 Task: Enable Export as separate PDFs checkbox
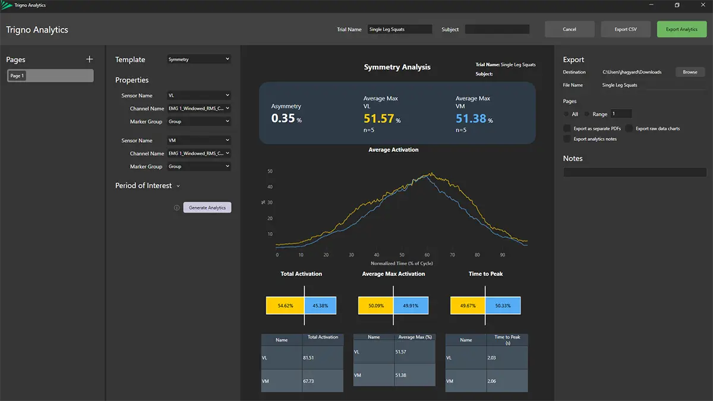(567, 128)
